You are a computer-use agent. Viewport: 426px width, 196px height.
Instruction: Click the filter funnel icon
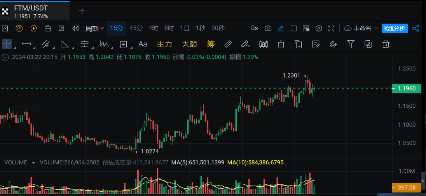351,44
